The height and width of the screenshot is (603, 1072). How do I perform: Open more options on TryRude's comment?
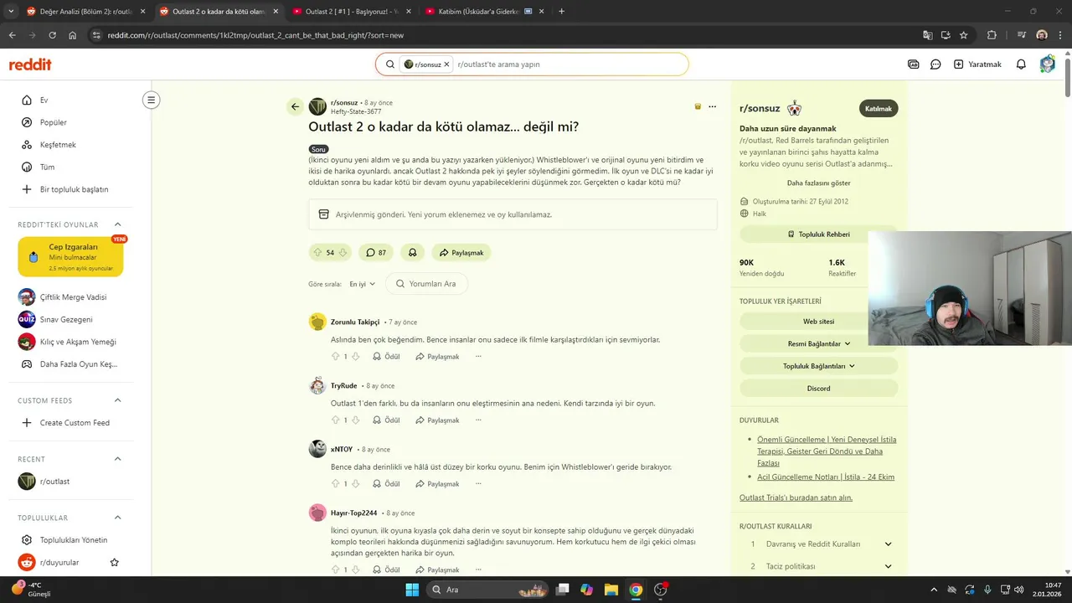click(x=478, y=420)
